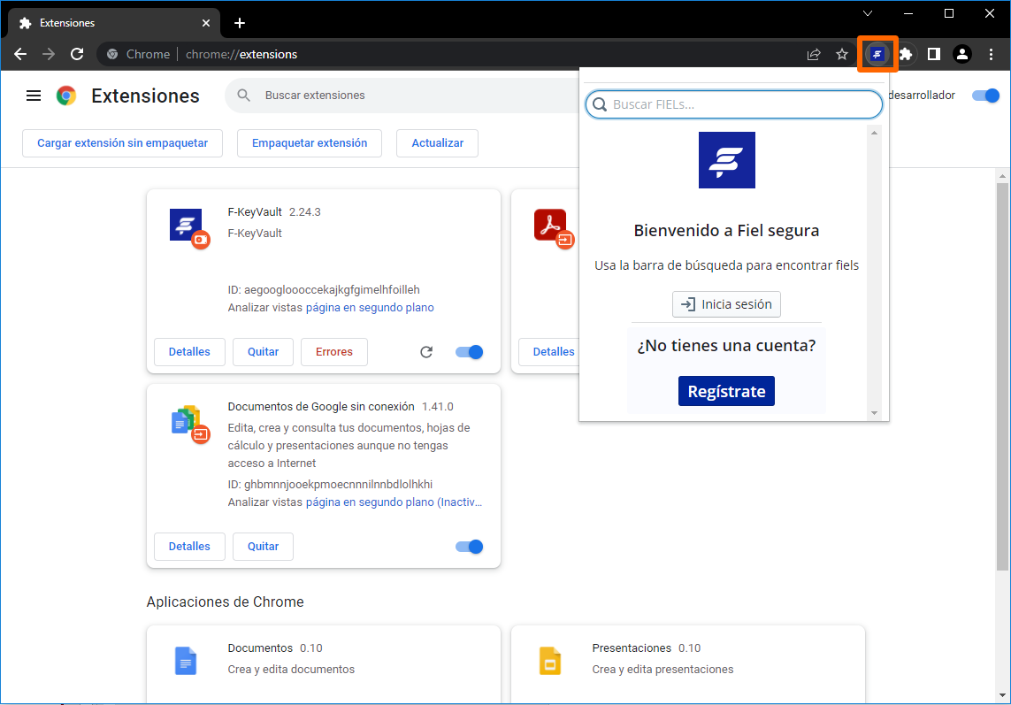Image resolution: width=1011 pixels, height=705 pixels.
Task: Click the Presentaciones app icon
Action: (550, 661)
